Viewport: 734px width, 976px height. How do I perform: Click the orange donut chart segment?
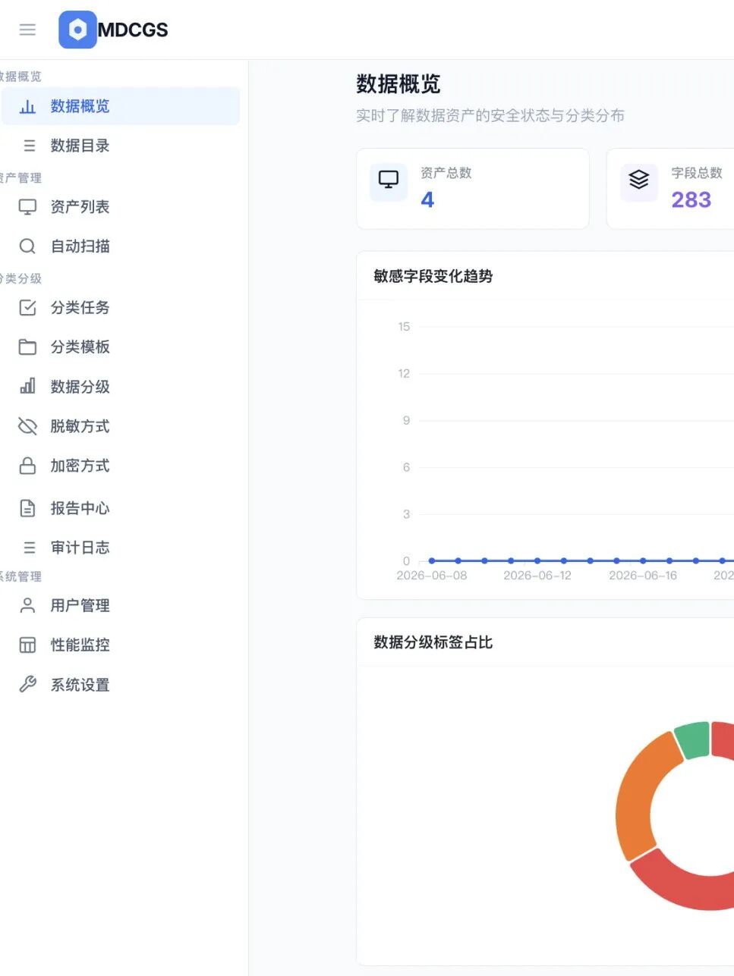click(647, 796)
